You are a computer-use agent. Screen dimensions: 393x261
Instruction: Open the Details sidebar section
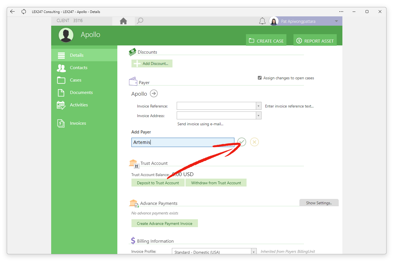coord(84,55)
